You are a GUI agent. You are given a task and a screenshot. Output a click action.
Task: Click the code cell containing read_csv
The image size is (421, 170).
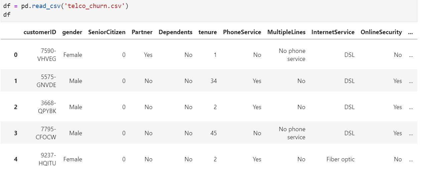click(x=209, y=11)
